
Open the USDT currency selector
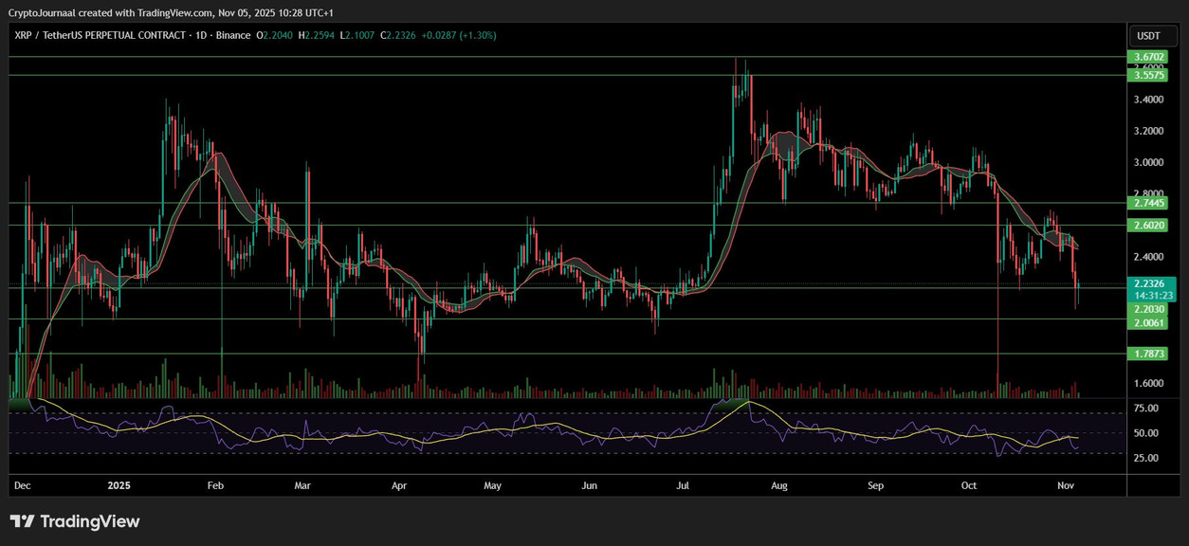tap(1148, 36)
